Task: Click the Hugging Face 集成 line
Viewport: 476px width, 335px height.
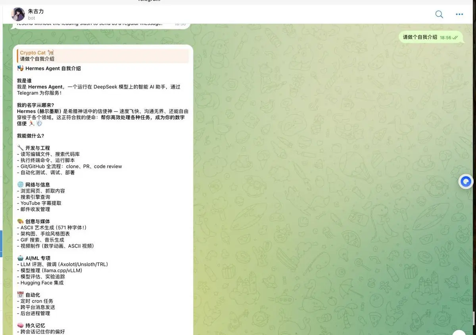Action: click(x=40, y=283)
